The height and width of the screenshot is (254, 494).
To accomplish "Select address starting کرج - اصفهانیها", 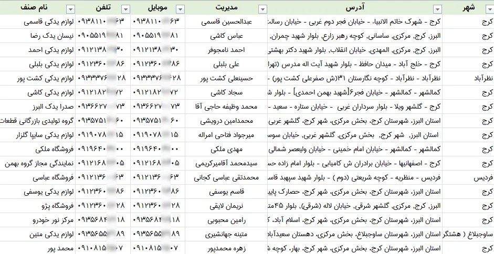I will click(355, 164).
